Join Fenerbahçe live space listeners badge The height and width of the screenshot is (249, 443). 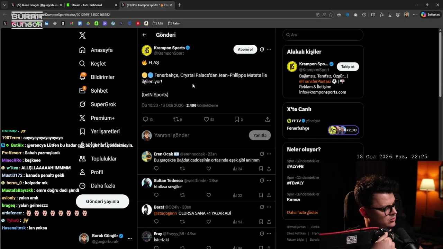click(x=343, y=130)
